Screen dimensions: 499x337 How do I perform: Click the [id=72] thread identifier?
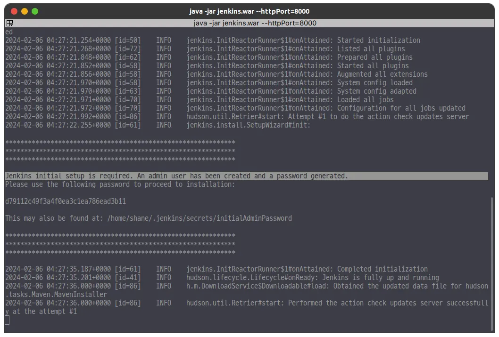(128, 49)
